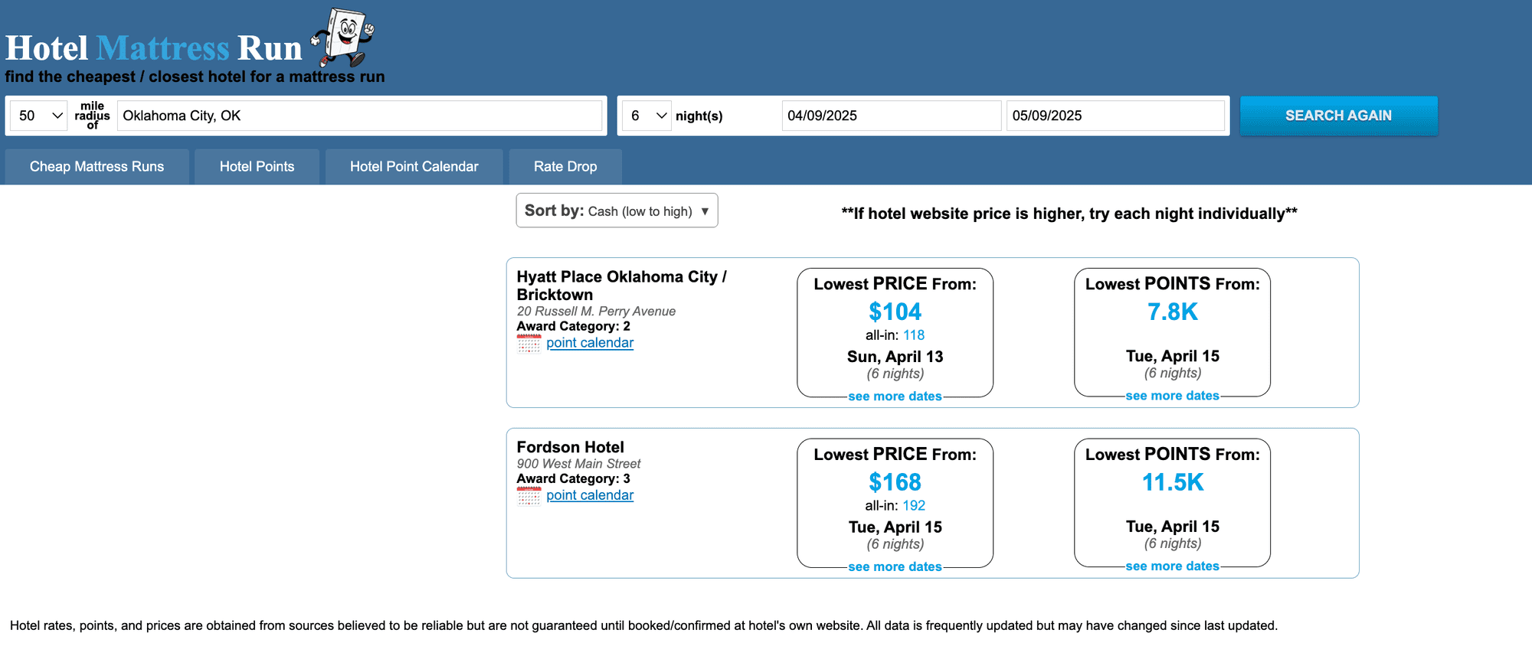This screenshot has height=656, width=1532.
Task: Click Award Category: 2 text
Action: (x=573, y=326)
